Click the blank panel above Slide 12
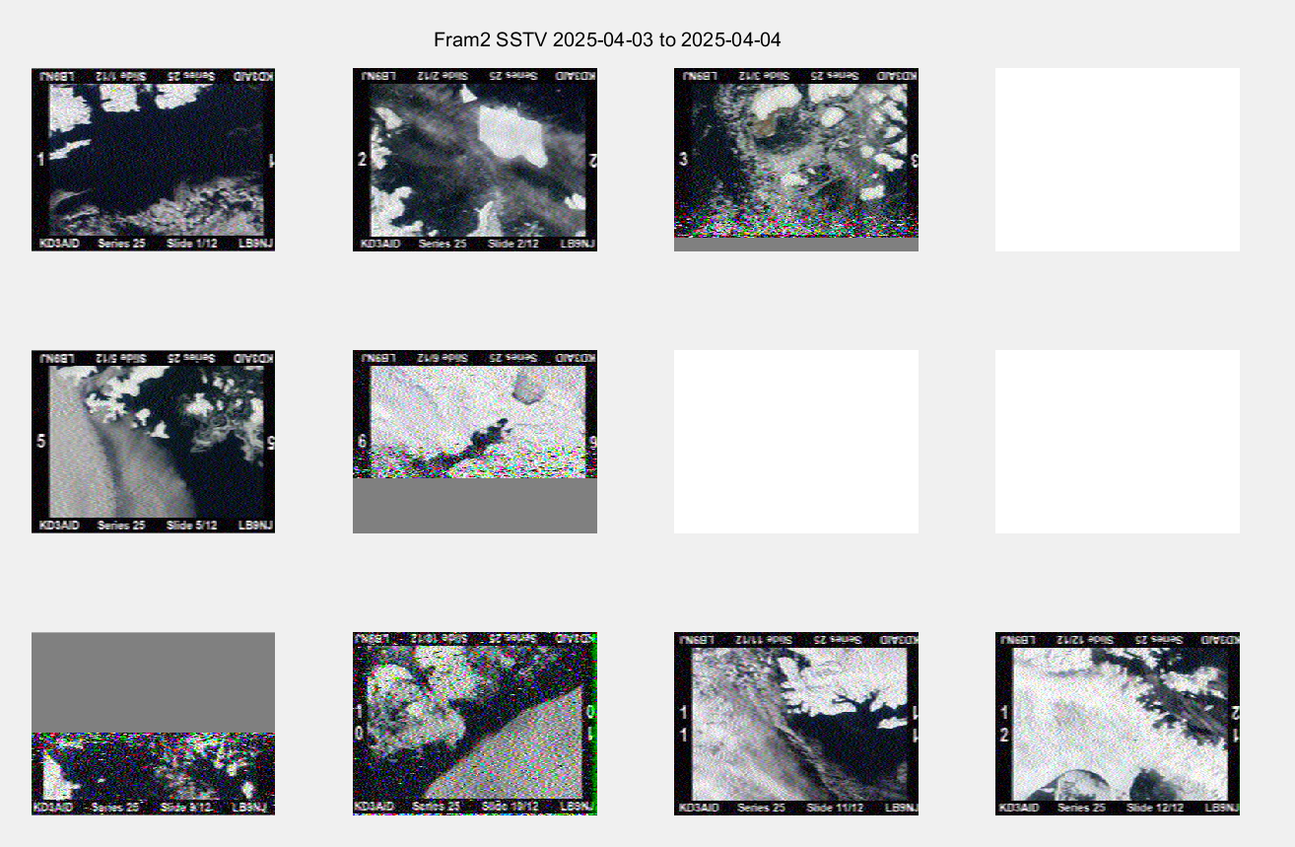 pos(1117,441)
